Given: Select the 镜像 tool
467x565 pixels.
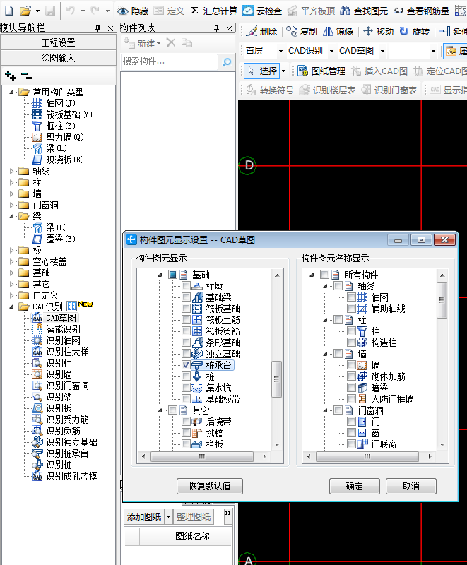Looking at the screenshot, I should point(338,31).
